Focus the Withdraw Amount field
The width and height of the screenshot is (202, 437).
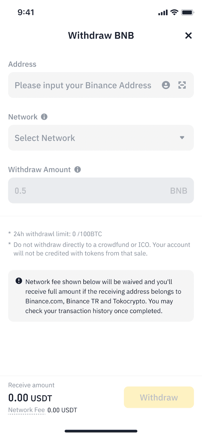coord(101,191)
